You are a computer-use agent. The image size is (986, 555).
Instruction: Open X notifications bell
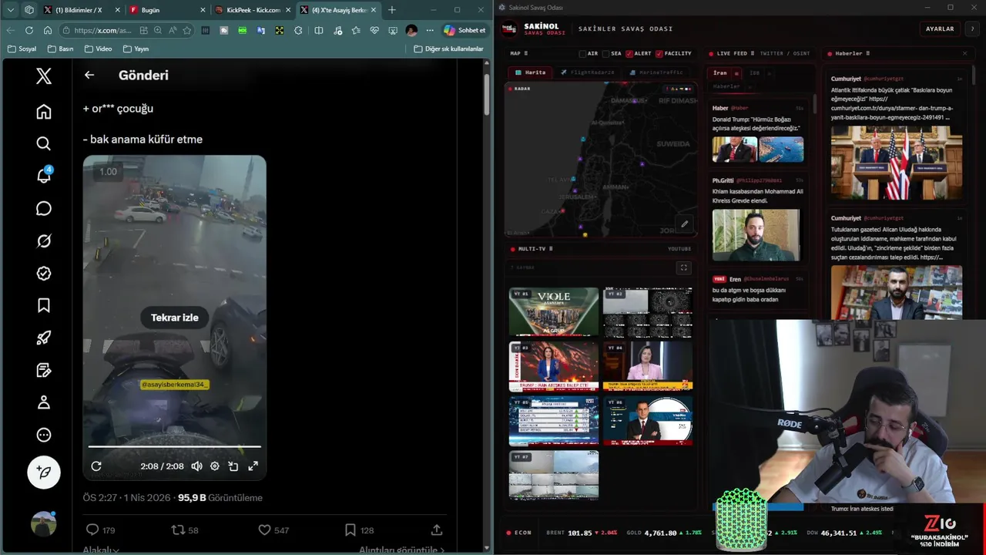(44, 176)
